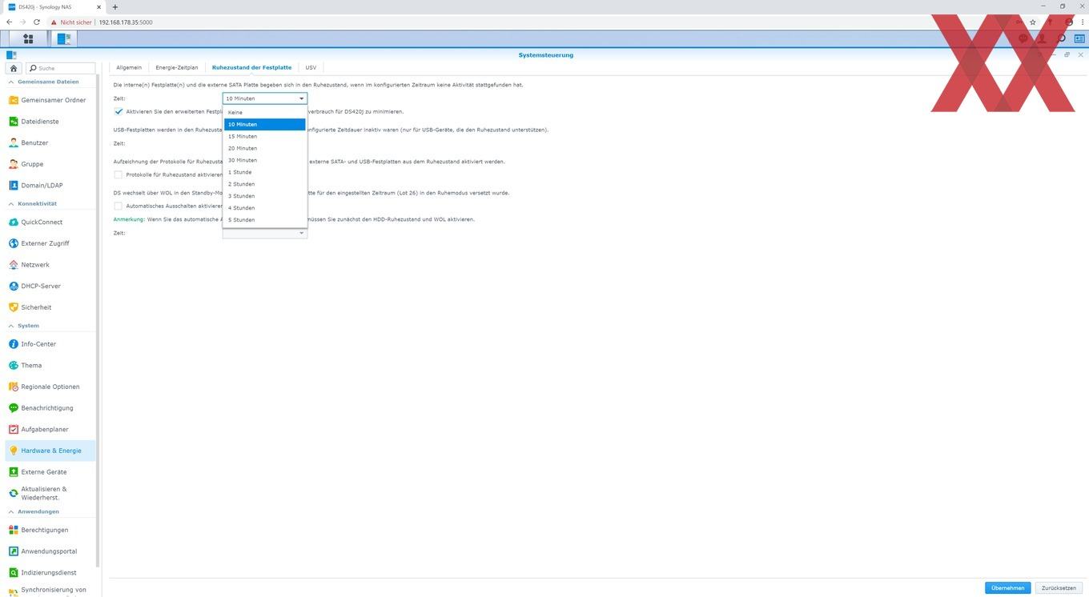The image size is (1089, 597).
Task: Open the Aufgabenplaner
Action: (x=50, y=430)
